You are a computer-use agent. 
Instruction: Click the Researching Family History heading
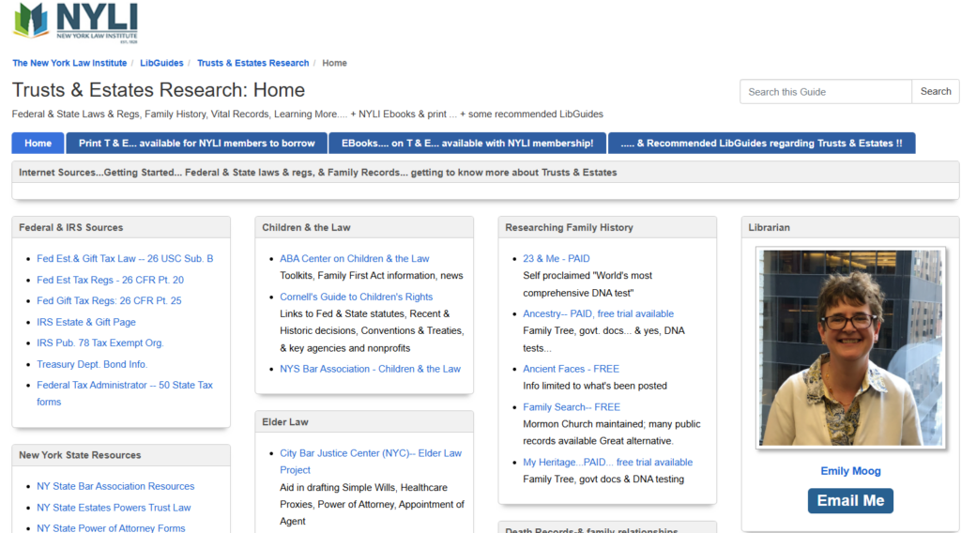tap(569, 227)
